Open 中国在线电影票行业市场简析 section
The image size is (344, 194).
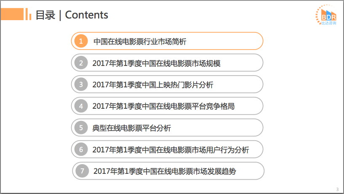tap(140, 42)
